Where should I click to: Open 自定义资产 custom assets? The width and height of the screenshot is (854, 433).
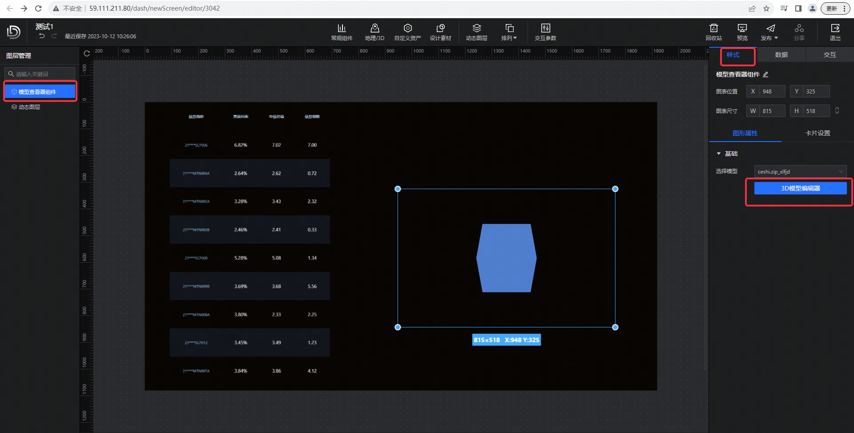click(x=407, y=32)
